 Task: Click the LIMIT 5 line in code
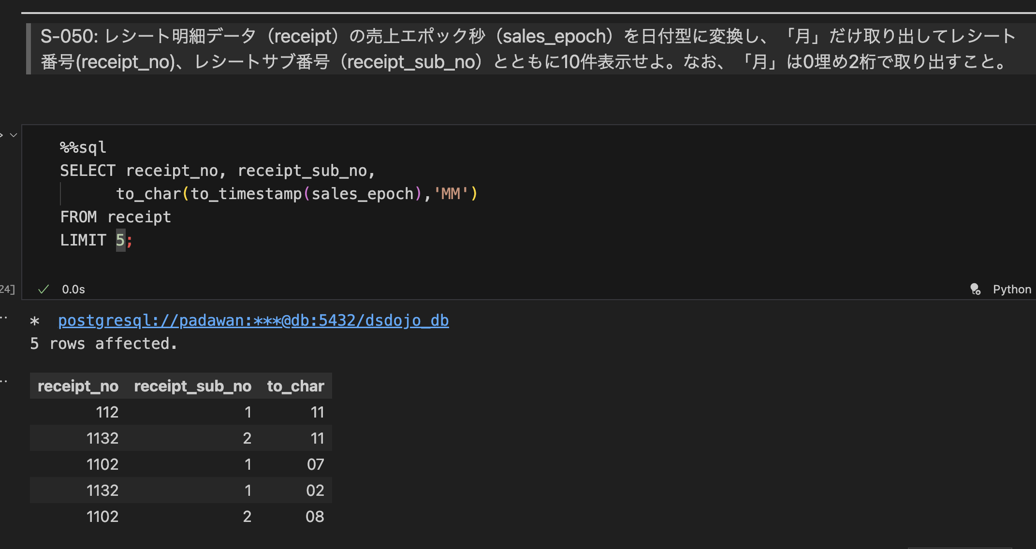[96, 240]
